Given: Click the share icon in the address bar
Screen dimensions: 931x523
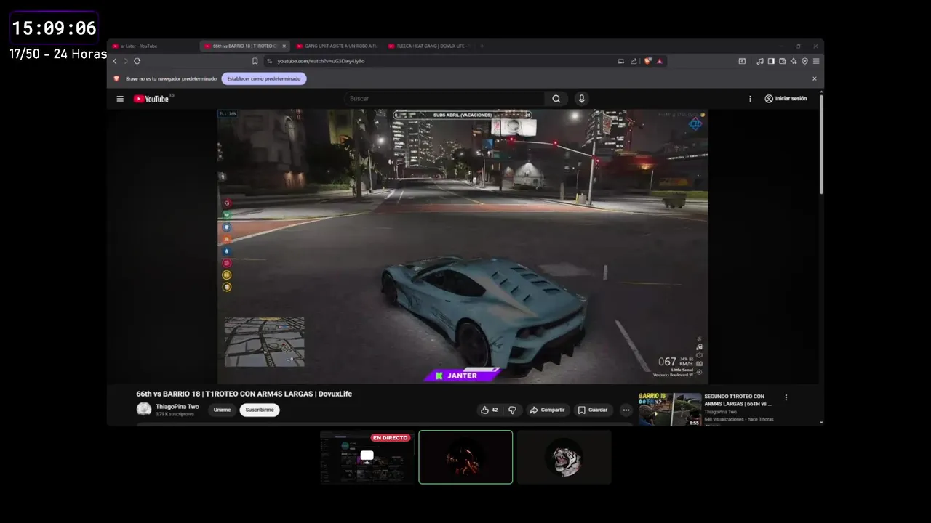Looking at the screenshot, I should point(634,61).
